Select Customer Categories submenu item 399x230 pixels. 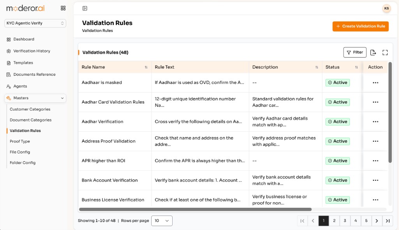30,109
